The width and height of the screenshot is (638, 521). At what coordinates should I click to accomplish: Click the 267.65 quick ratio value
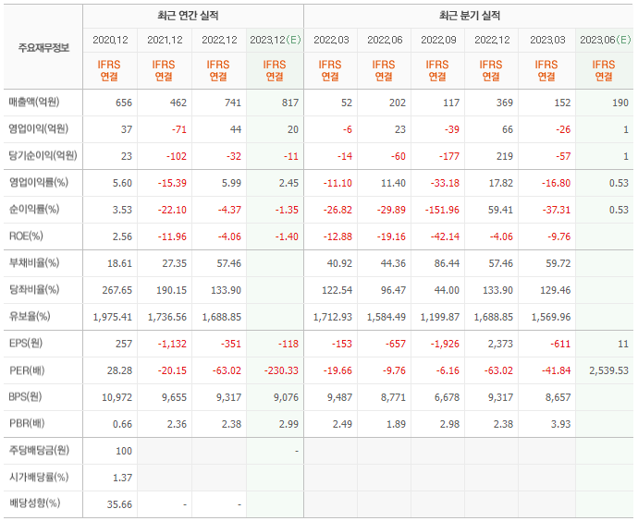(117, 291)
